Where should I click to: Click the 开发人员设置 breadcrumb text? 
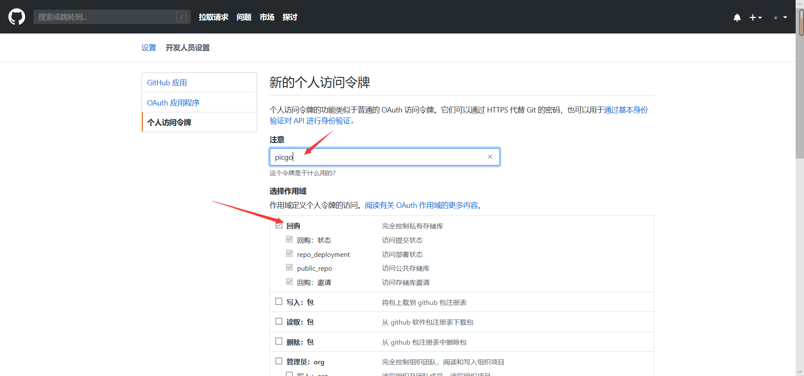click(x=188, y=48)
